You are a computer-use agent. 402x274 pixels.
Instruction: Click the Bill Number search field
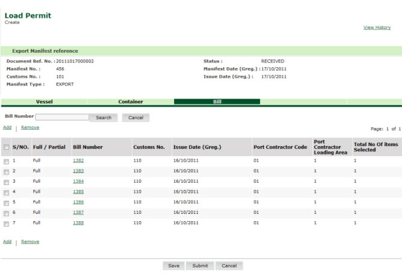(62, 117)
